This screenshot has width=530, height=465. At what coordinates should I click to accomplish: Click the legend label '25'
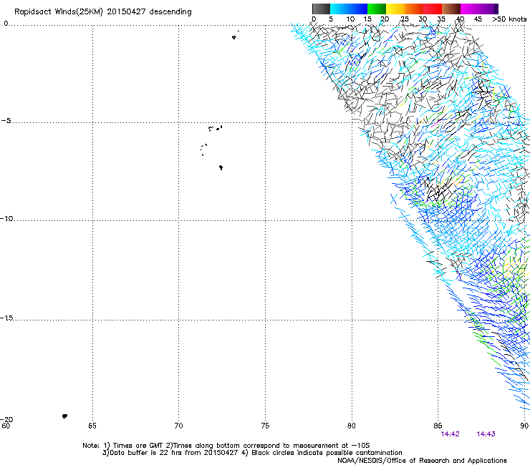tap(405, 19)
